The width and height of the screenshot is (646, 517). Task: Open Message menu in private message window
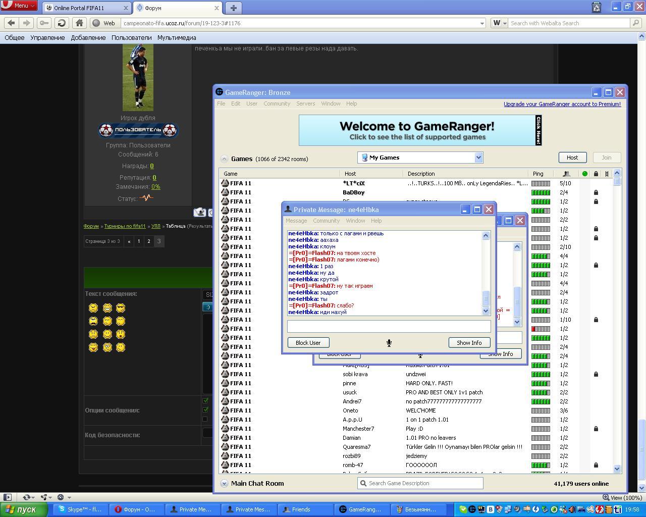coord(296,221)
